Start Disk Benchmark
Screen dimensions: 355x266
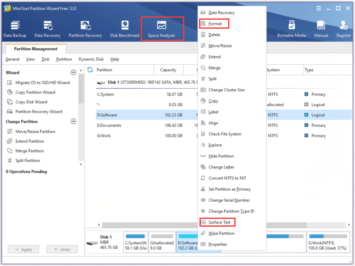point(125,29)
